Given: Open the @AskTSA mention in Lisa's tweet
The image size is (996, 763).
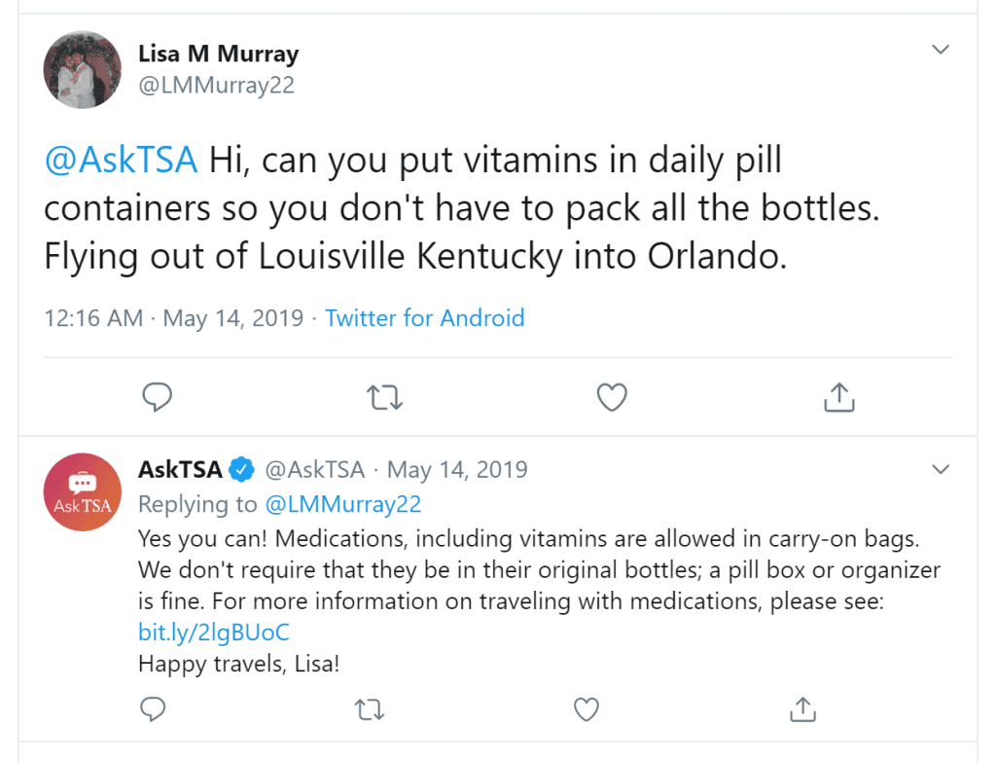Looking at the screenshot, I should click(121, 160).
